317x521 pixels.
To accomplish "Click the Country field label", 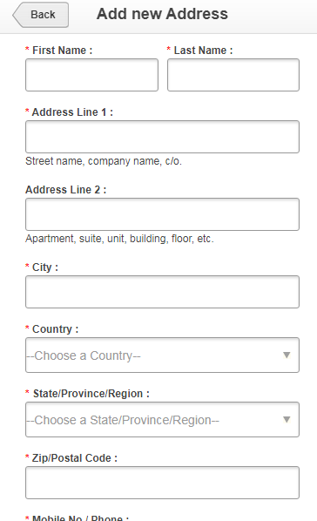I will (55, 329).
